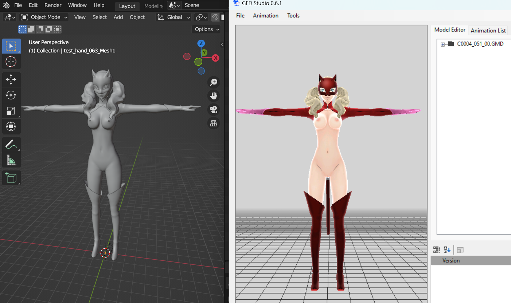Viewport: 511px width, 303px height.
Task: Click the folder icon beside C0004_051_00.GMD
Action: (451, 44)
